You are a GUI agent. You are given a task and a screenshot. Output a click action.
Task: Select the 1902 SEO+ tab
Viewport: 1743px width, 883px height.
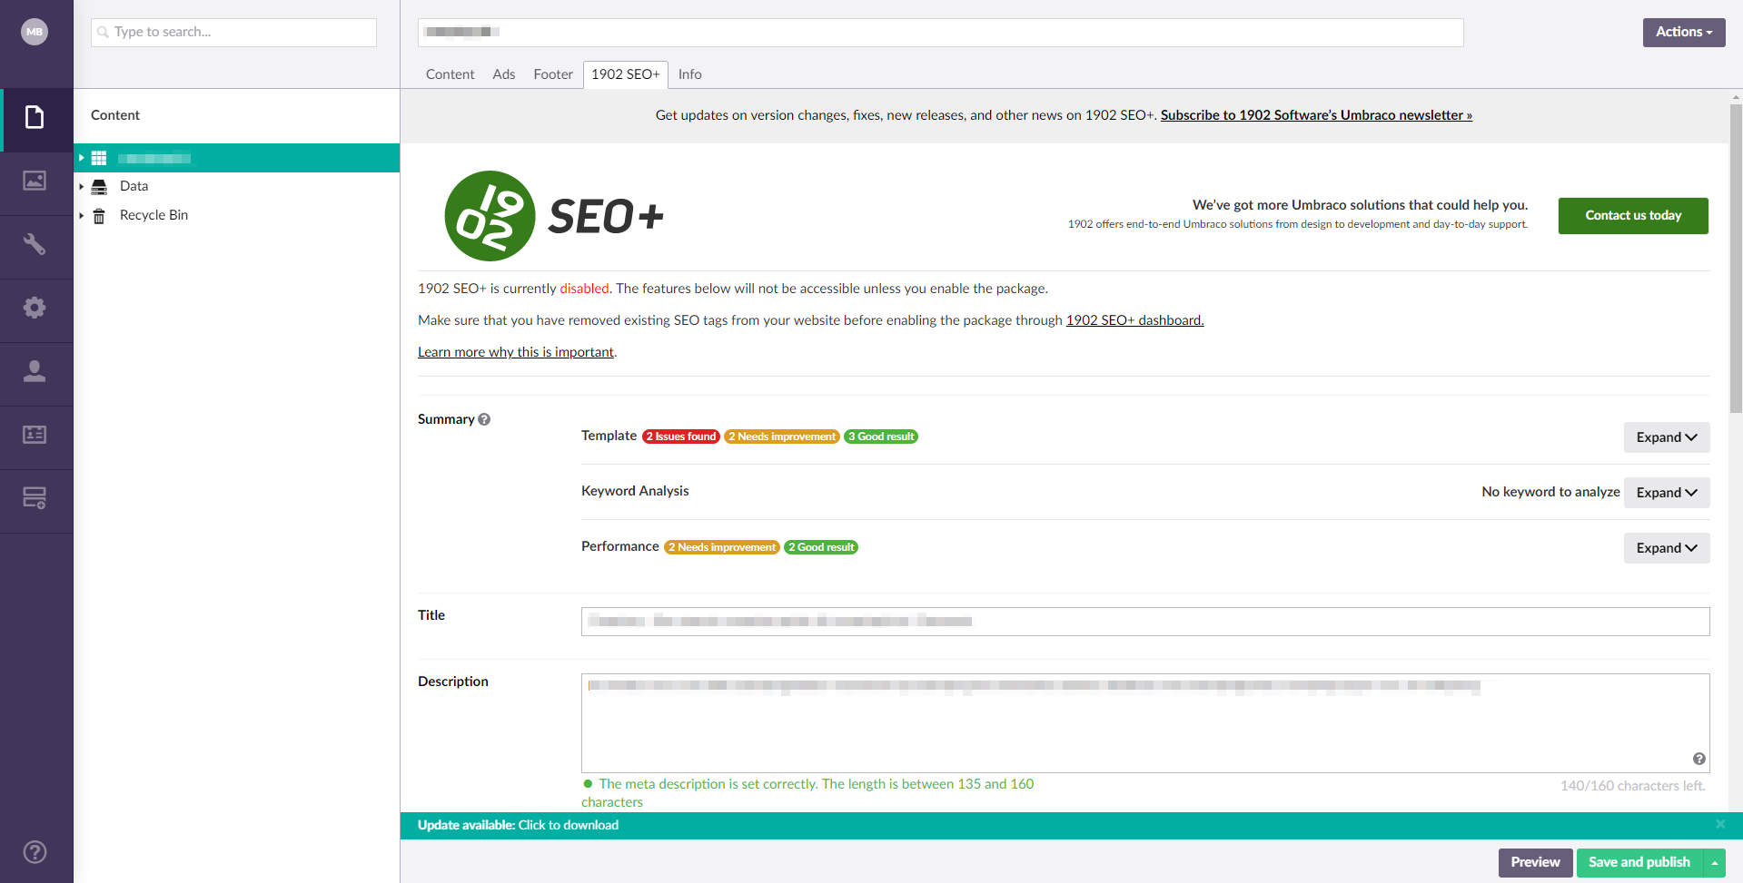pos(626,74)
